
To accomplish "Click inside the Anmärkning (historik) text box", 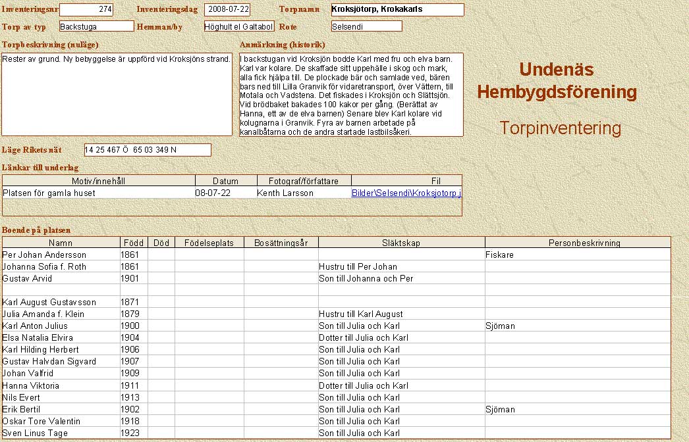I will pos(350,94).
